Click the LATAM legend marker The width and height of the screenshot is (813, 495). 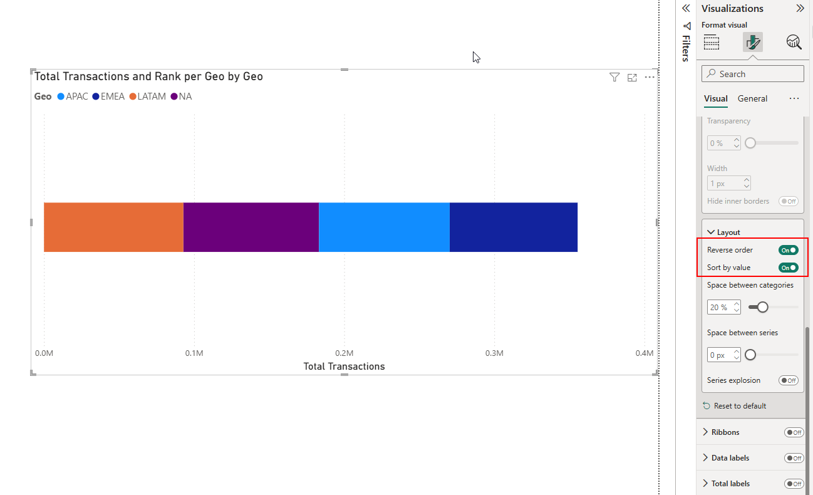pyautogui.click(x=133, y=96)
